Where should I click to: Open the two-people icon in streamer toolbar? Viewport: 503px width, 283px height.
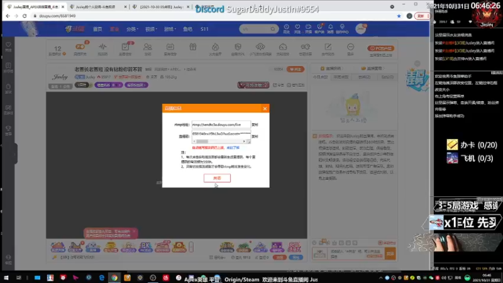tap(148, 47)
